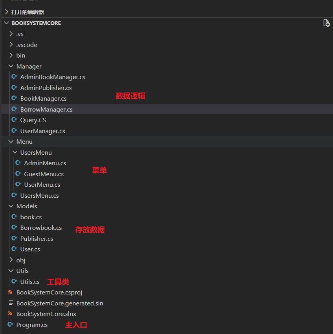Click the C# icon next to Program.cs
This screenshot has width=333, height=334.
(10, 325)
